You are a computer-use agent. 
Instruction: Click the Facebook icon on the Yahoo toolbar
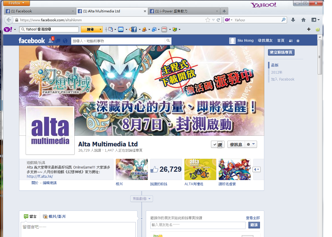point(134,29)
